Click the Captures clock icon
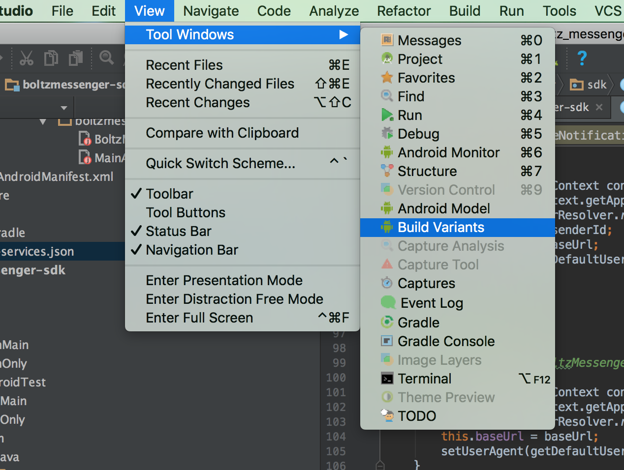Screen dimensions: 624x470 [387, 283]
